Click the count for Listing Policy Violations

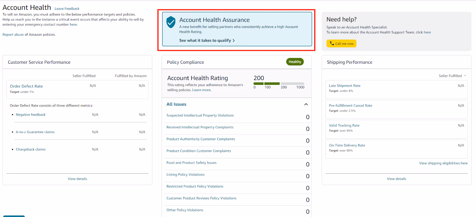coord(308,176)
